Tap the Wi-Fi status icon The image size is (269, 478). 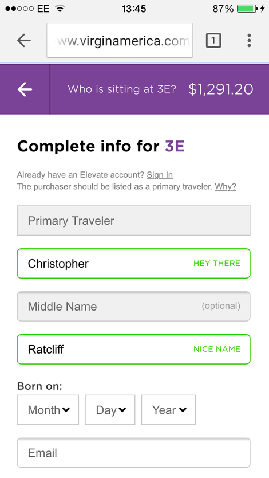[60, 9]
